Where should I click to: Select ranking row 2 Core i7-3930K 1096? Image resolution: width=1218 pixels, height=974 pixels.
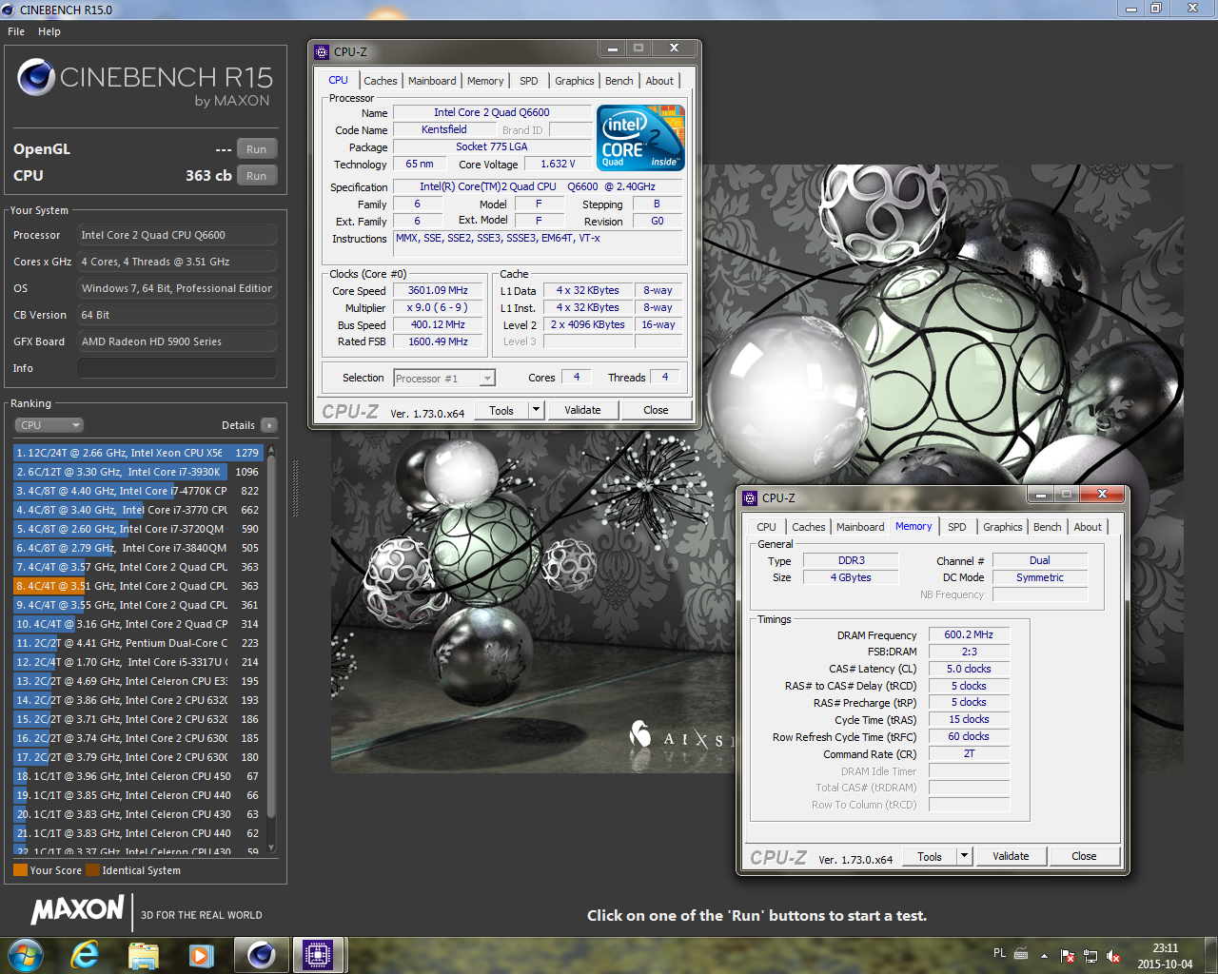click(x=138, y=472)
